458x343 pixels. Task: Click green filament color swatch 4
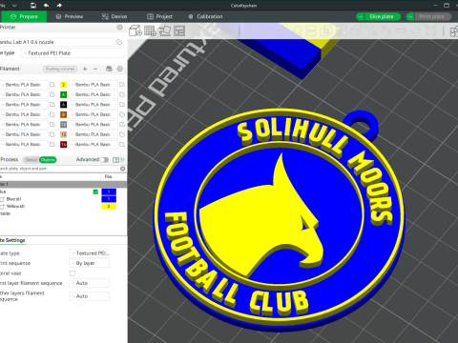[64, 94]
